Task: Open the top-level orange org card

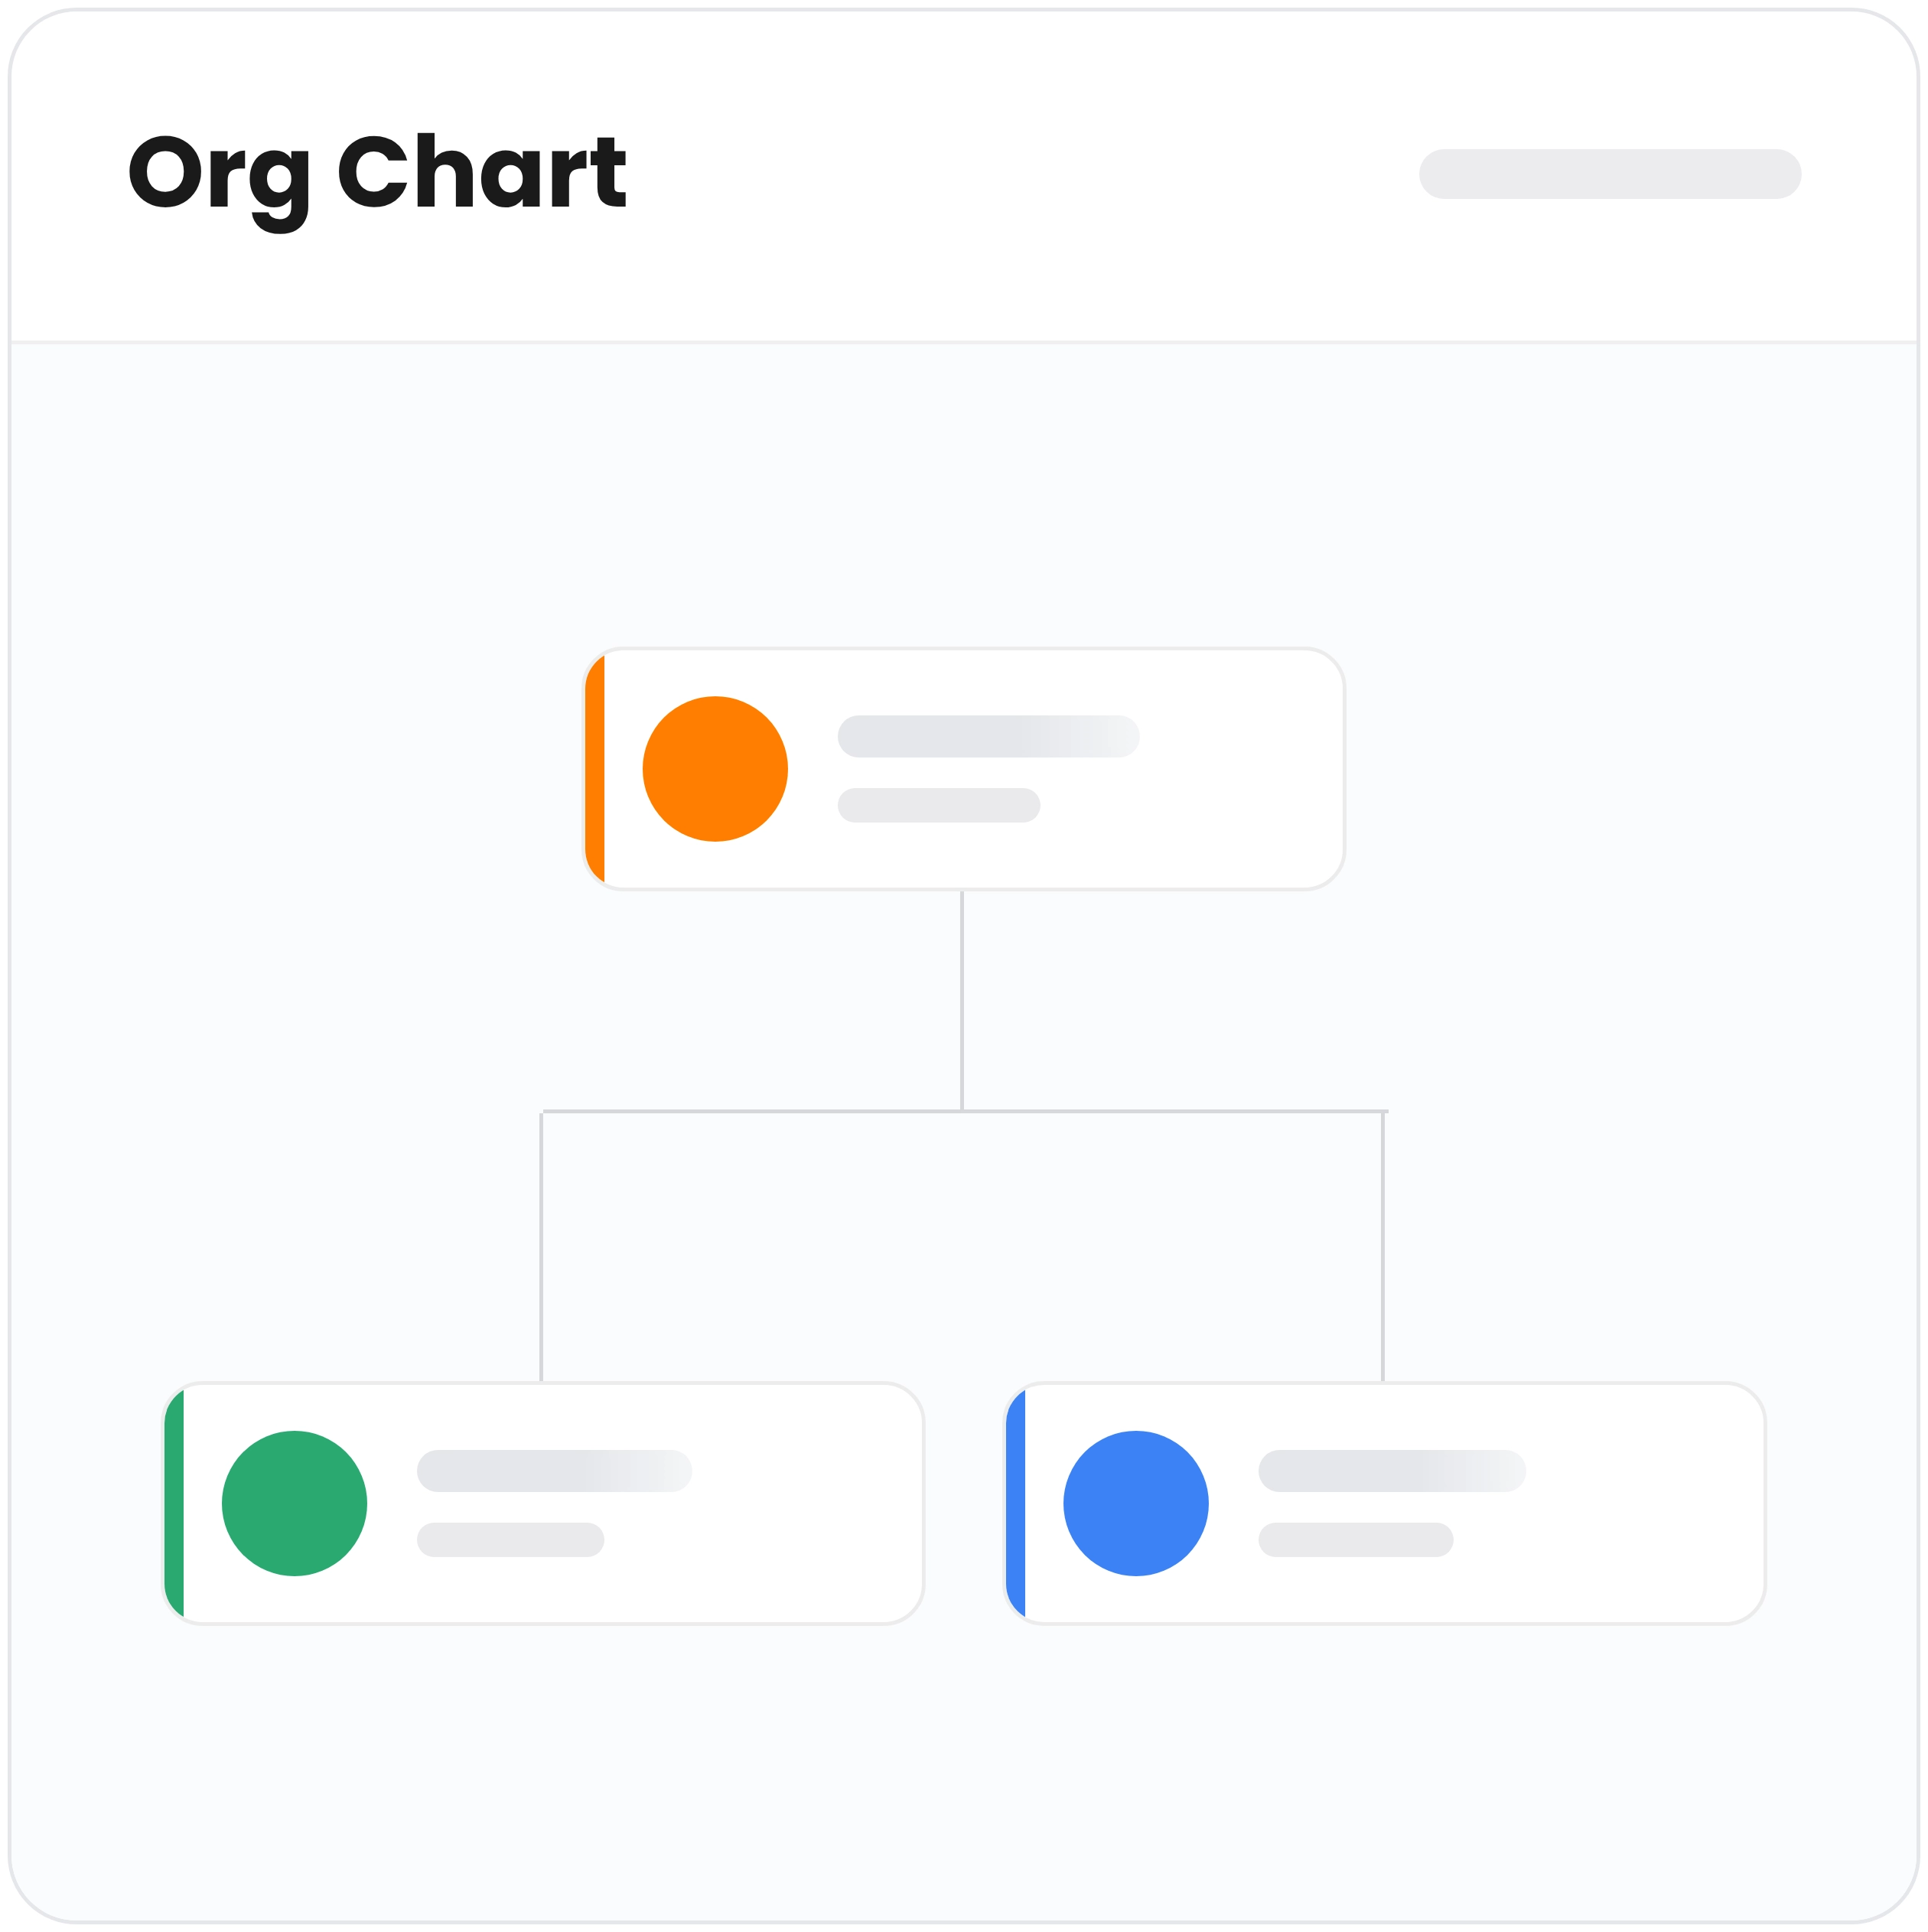Action: [x=964, y=769]
